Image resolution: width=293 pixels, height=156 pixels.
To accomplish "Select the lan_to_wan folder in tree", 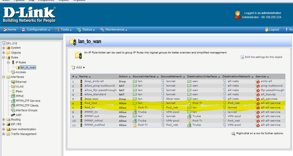I will 28,67.
